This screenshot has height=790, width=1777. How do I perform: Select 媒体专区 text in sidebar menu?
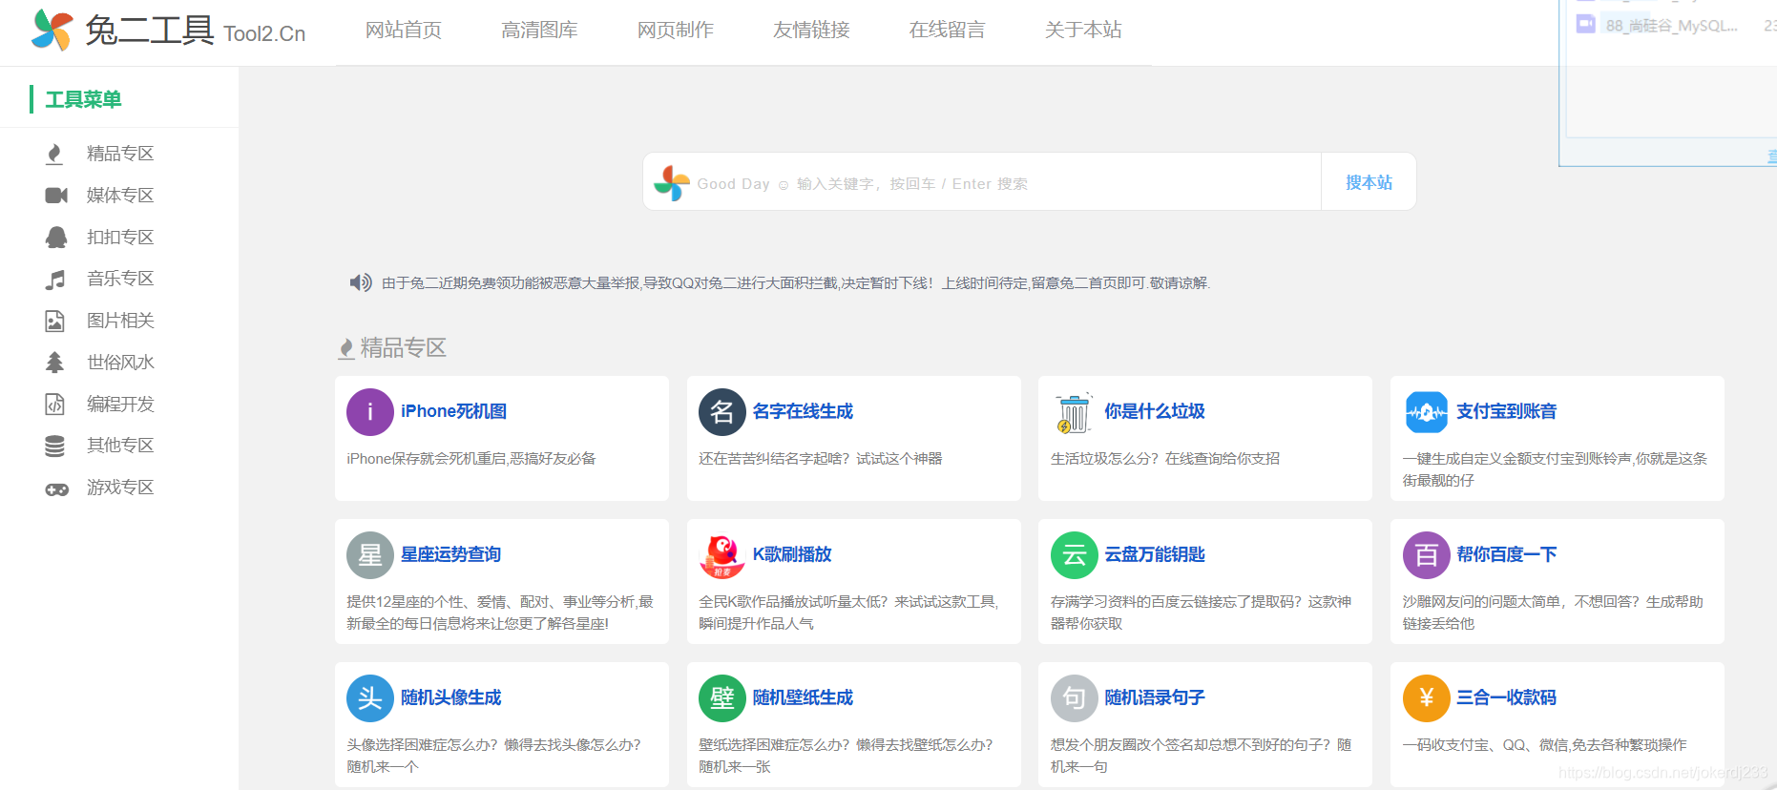point(120,196)
